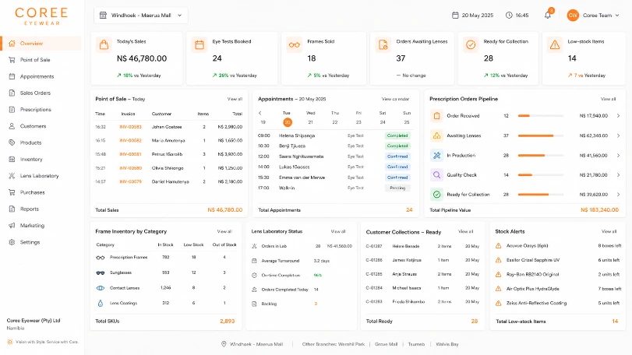Expand the In Production pipeline row chevron
The width and height of the screenshot is (632, 355).
pyautogui.click(x=618, y=156)
